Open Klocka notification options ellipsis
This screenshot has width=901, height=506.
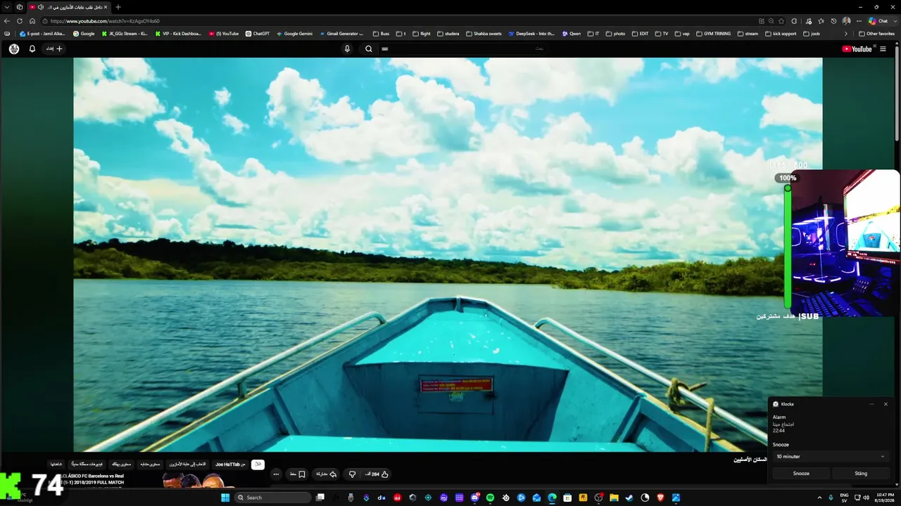[871, 404]
